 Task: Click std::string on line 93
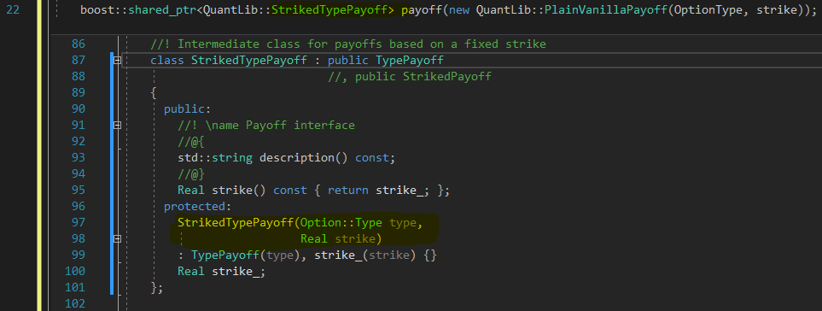(x=215, y=158)
